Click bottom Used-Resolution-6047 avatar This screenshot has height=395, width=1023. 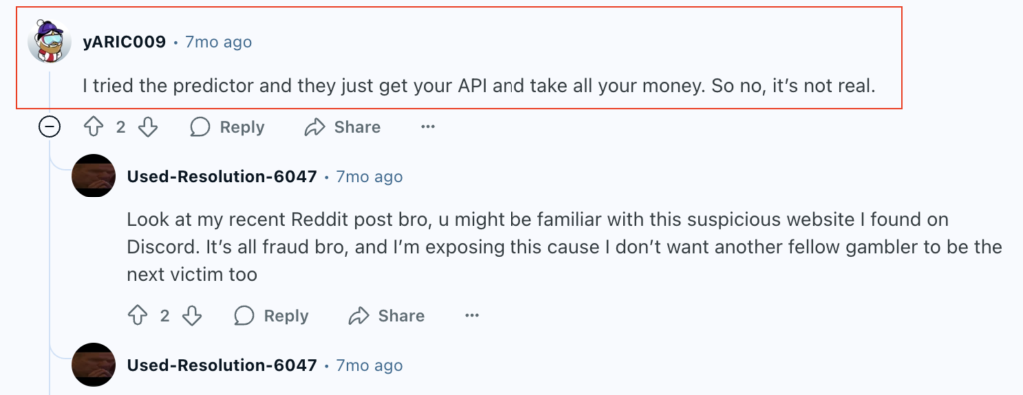tap(93, 365)
